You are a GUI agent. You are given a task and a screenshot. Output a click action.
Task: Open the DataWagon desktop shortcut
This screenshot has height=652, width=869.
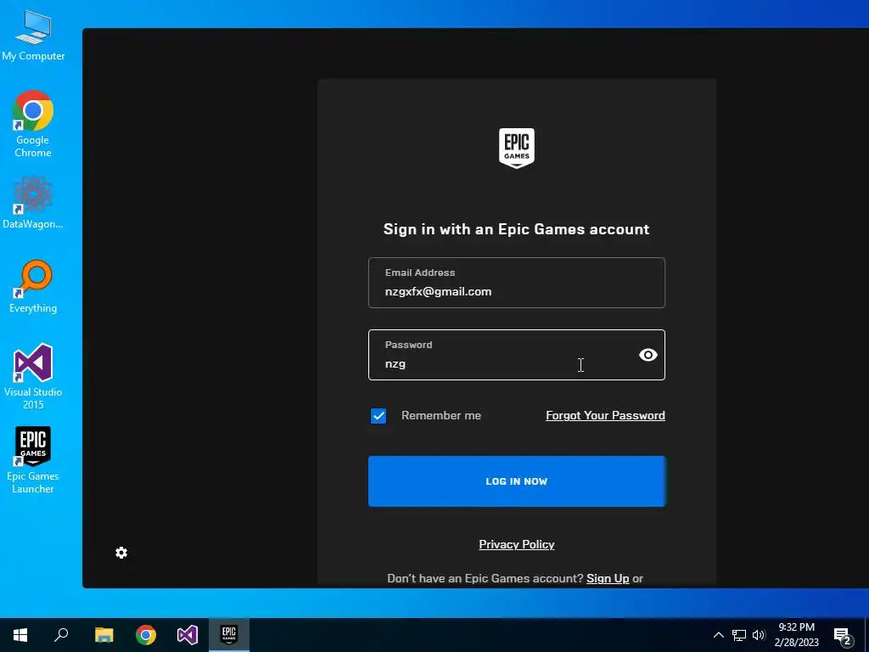[33, 203]
